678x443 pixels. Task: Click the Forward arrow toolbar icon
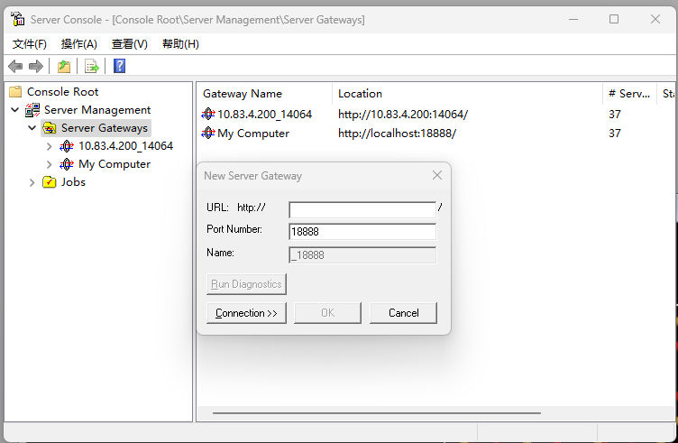click(x=36, y=66)
